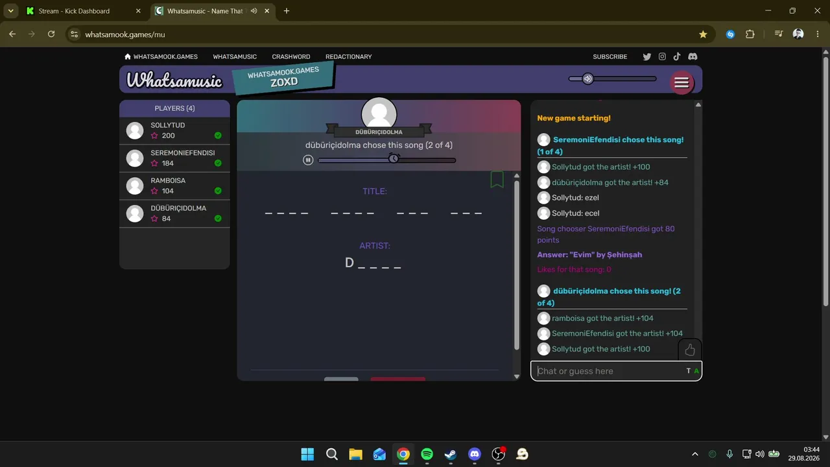Image resolution: width=830 pixels, height=467 pixels.
Task: Click the "New game starting!" chat message
Action: (x=574, y=118)
